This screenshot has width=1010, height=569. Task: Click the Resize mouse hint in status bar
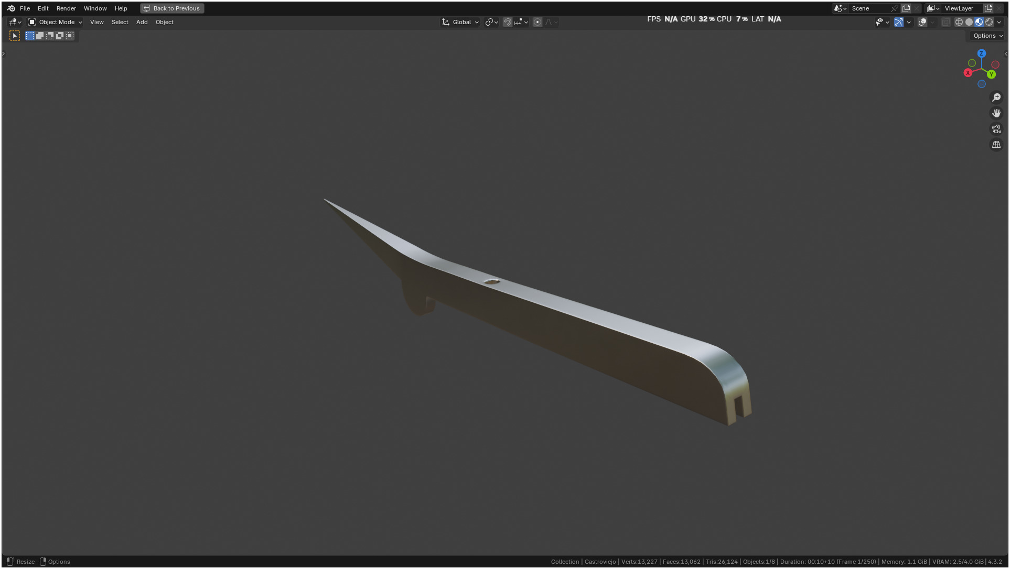click(x=21, y=562)
